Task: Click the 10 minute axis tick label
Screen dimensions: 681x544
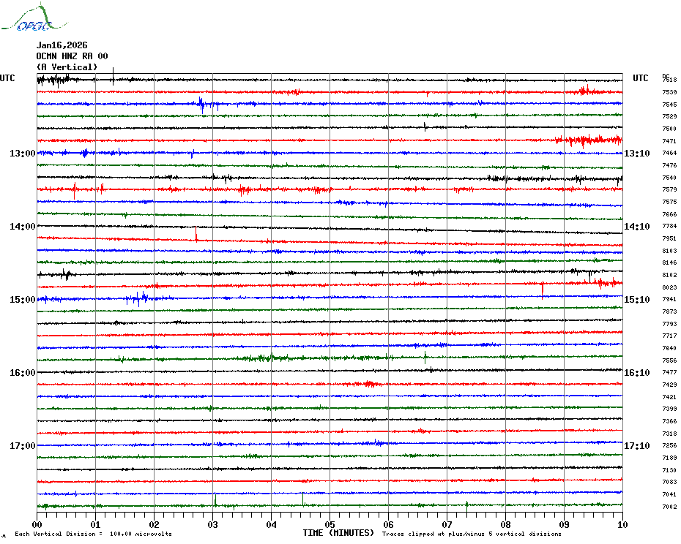Action: [623, 524]
